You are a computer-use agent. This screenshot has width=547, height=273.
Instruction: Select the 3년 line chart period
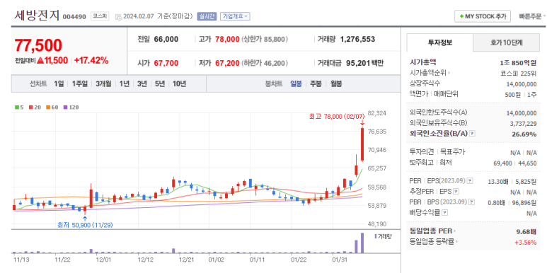pos(142,83)
